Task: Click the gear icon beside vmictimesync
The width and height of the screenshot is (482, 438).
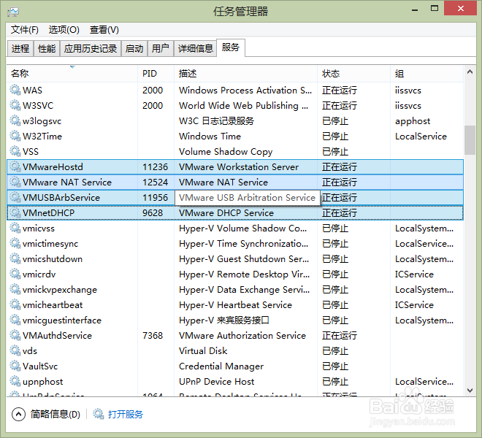Action: 15,243
